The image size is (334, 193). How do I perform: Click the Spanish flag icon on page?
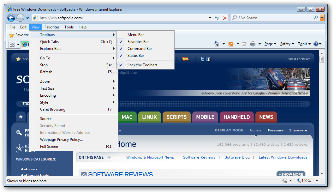point(185,59)
